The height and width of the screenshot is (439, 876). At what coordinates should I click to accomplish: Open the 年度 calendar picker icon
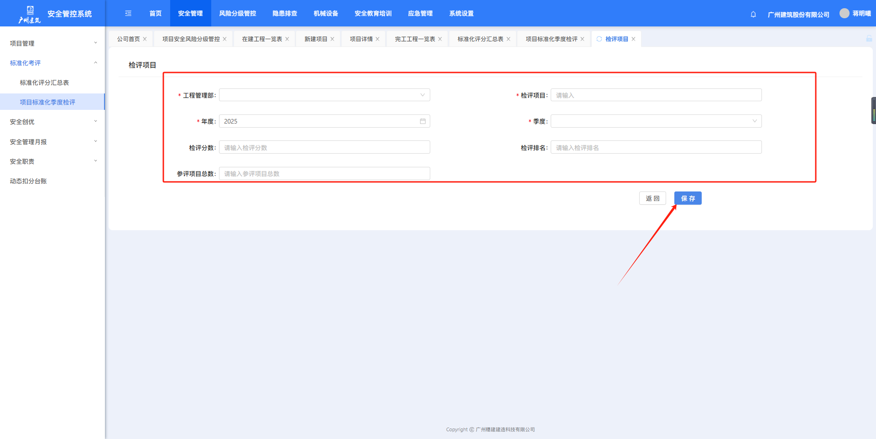coord(422,121)
